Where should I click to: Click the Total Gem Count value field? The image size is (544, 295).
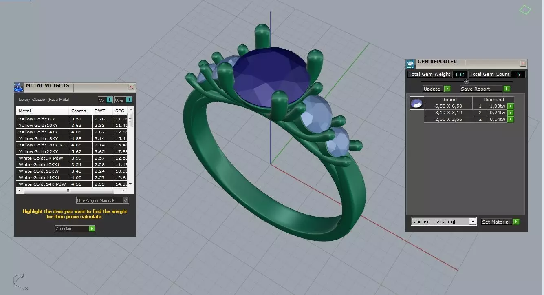pyautogui.click(x=518, y=74)
